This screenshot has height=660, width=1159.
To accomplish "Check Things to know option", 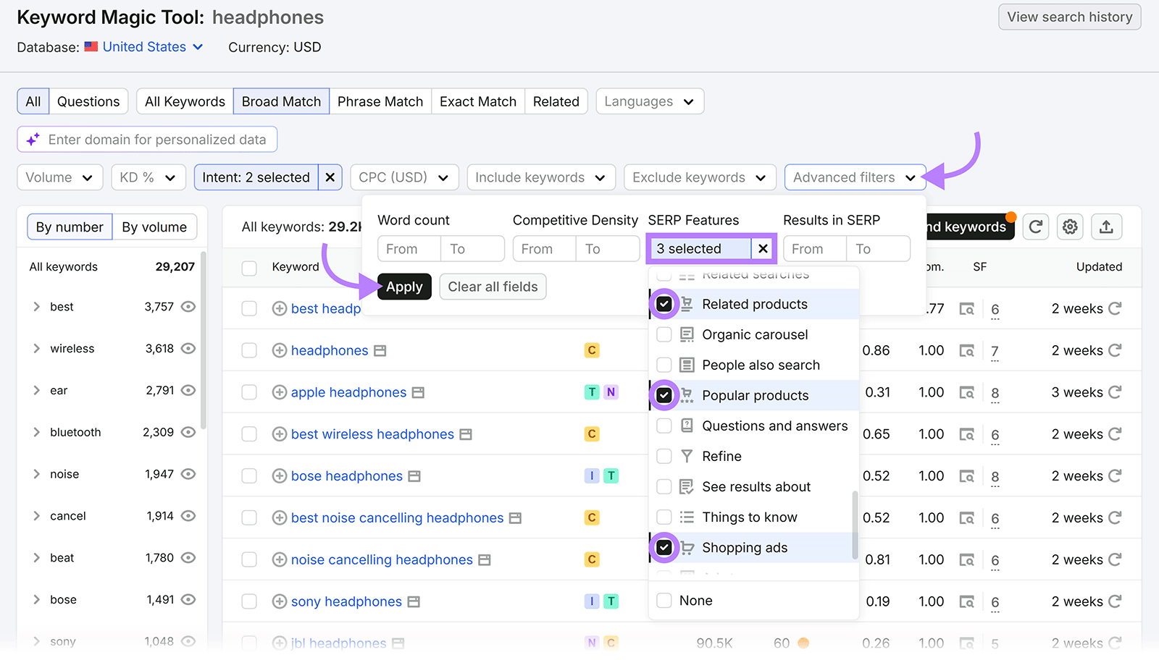I will point(664,517).
